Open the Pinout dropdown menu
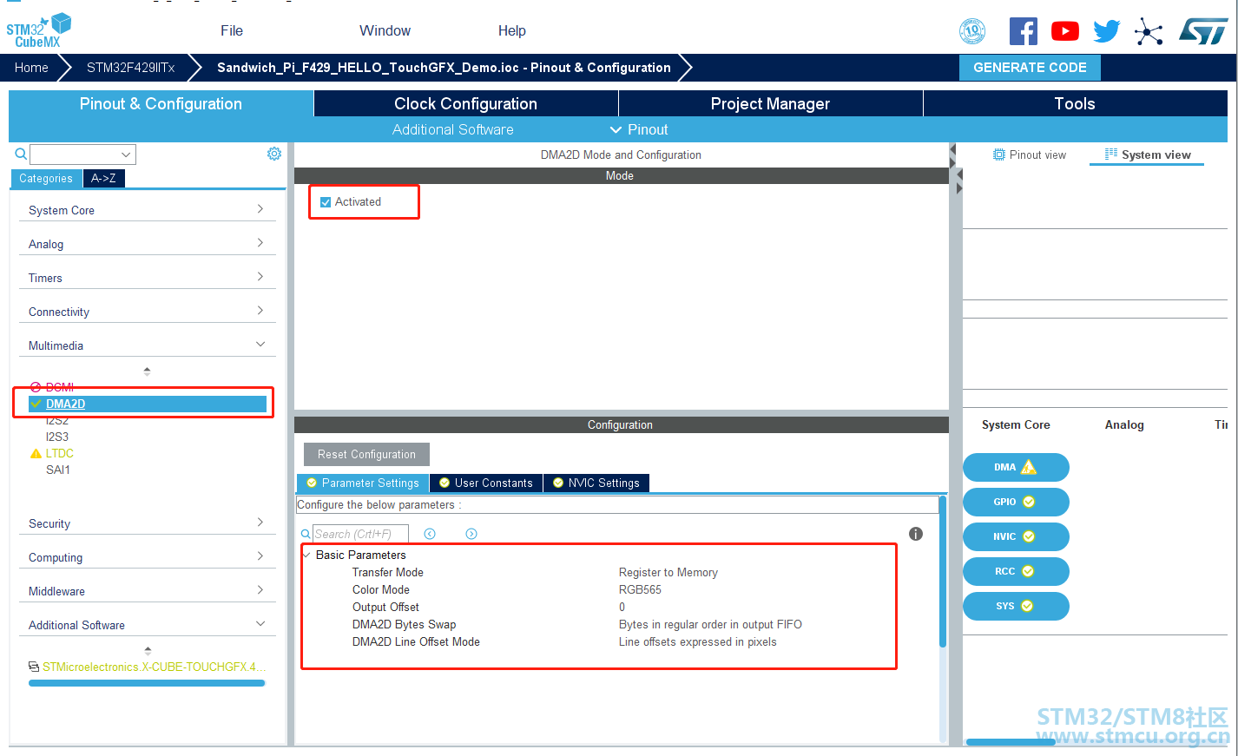 (x=639, y=129)
